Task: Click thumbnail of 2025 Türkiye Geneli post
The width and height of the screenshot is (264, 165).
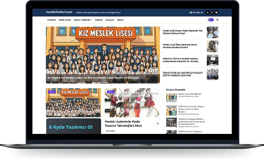Action: click(x=171, y=111)
